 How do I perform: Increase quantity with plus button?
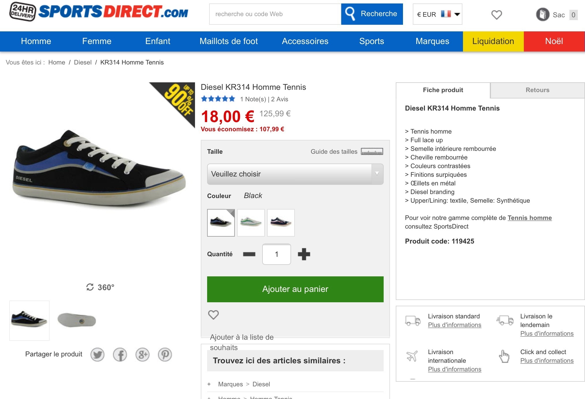[304, 254]
